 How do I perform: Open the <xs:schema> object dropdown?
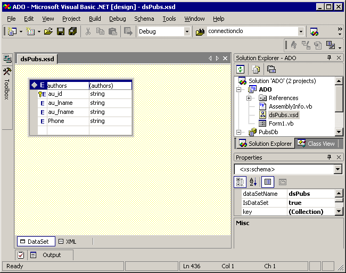pos(337,169)
